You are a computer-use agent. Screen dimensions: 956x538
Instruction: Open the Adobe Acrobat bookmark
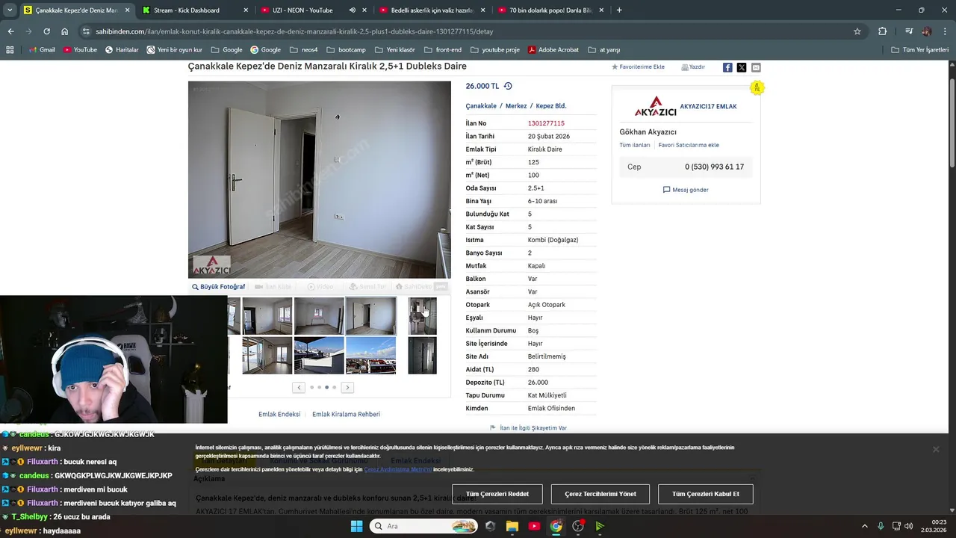point(553,49)
